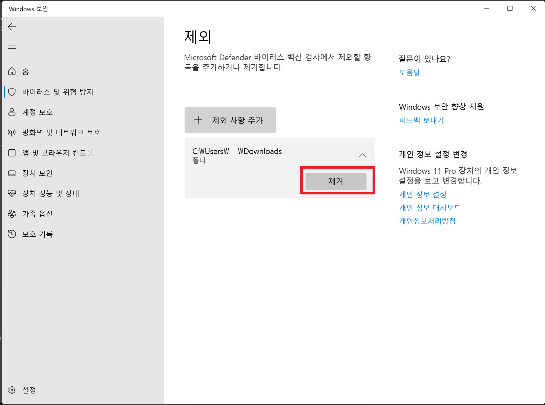The width and height of the screenshot is (545, 405).
Task: Go back with the arrow icon
Action: [12, 27]
